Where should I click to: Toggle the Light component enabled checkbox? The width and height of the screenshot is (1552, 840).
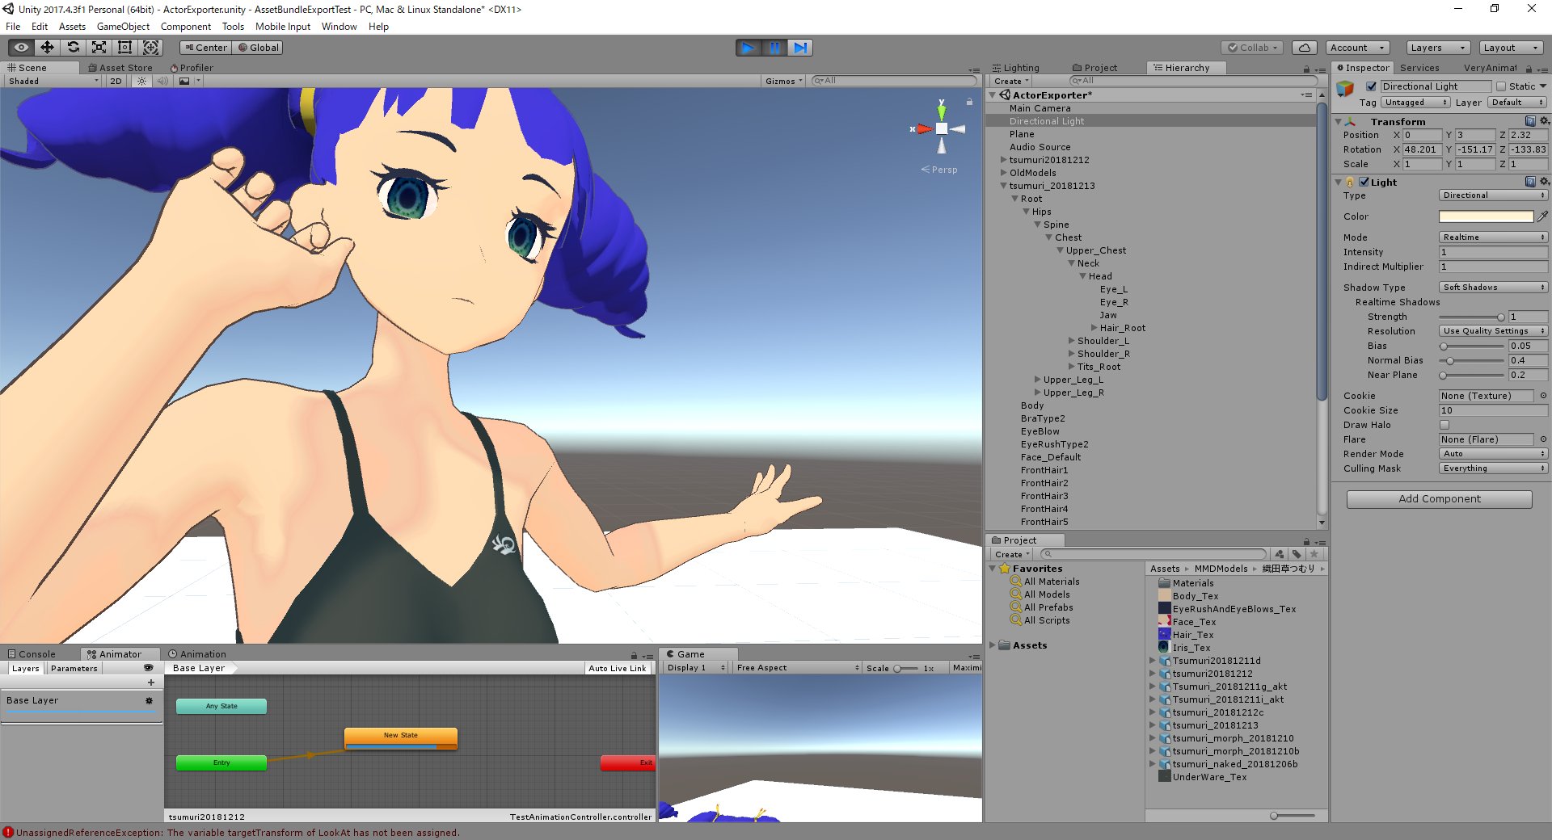(x=1364, y=182)
